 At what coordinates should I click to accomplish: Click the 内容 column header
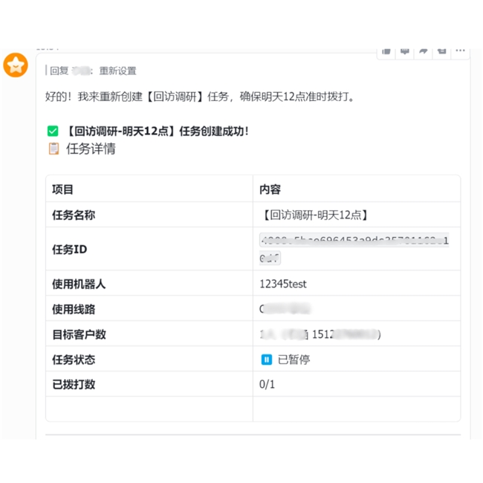(x=270, y=189)
